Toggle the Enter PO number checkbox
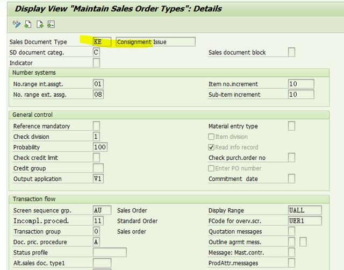 pos(212,168)
